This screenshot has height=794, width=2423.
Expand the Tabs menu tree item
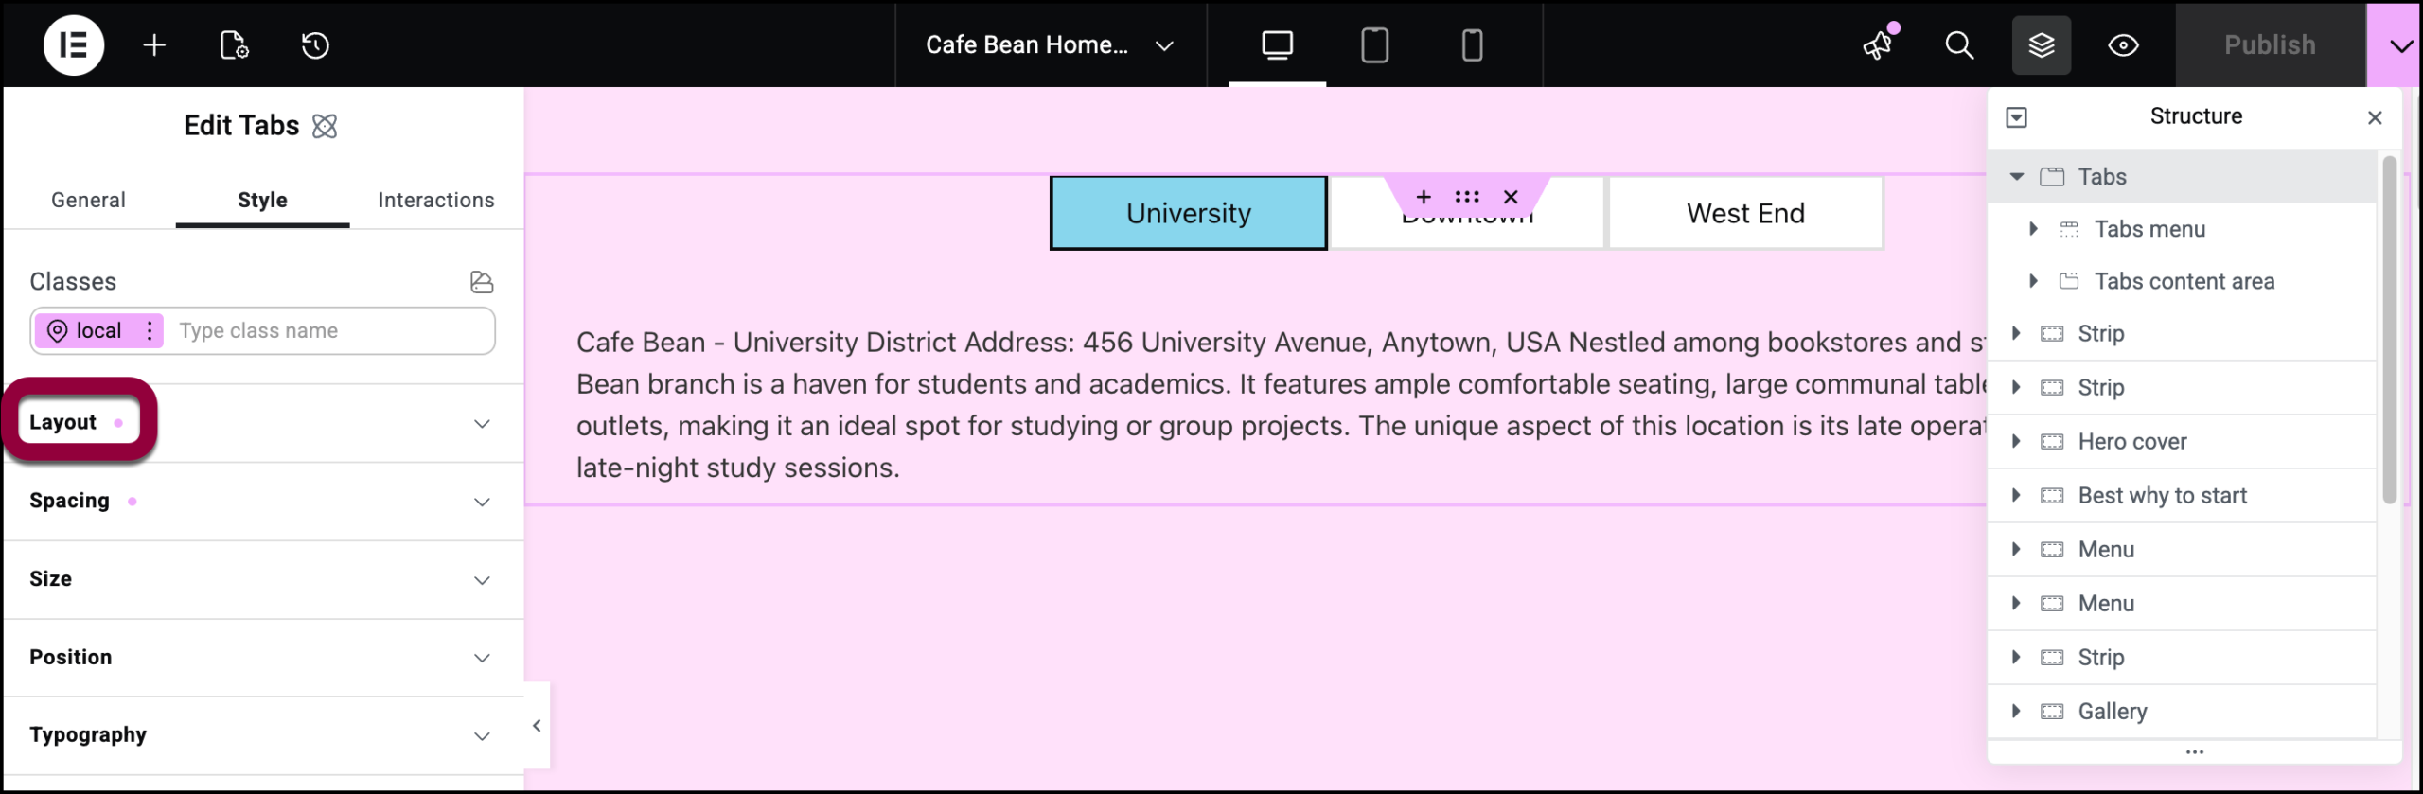point(2033,228)
